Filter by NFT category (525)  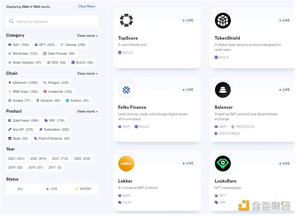click(x=44, y=45)
